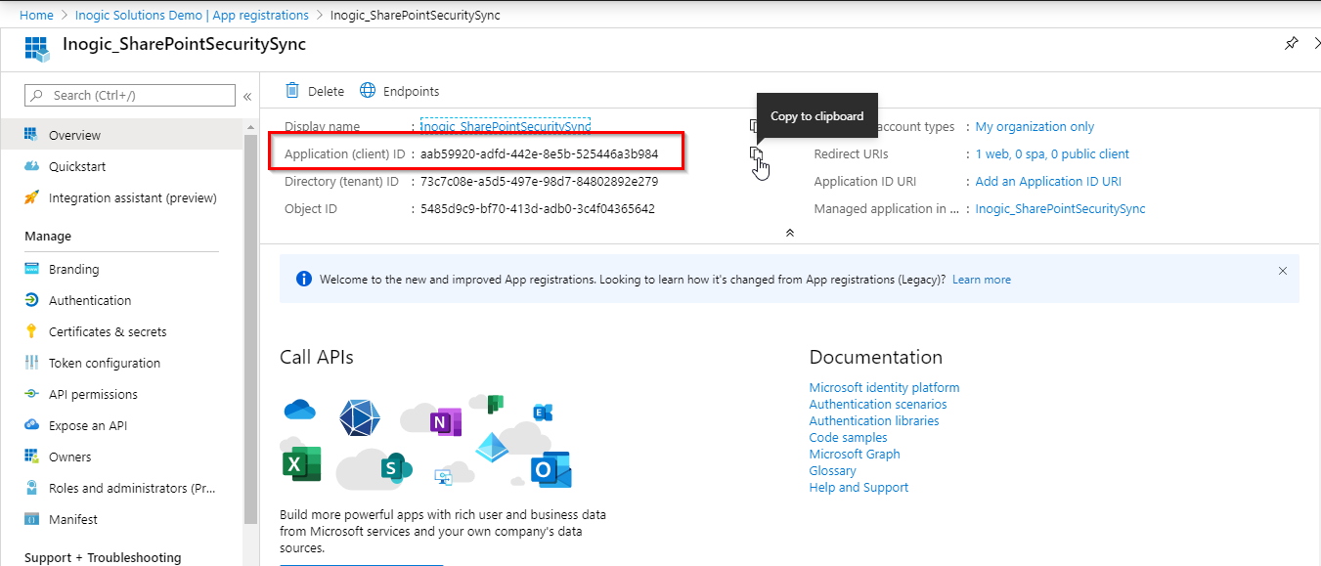Copy the Application (client) ID to clipboard
Image resolution: width=1321 pixels, height=566 pixels.
[756, 153]
